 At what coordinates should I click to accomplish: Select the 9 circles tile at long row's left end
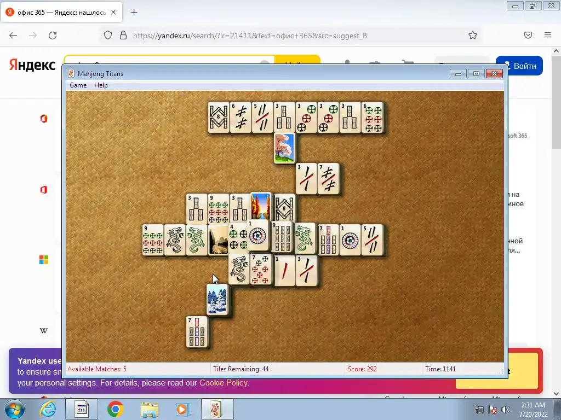point(153,240)
